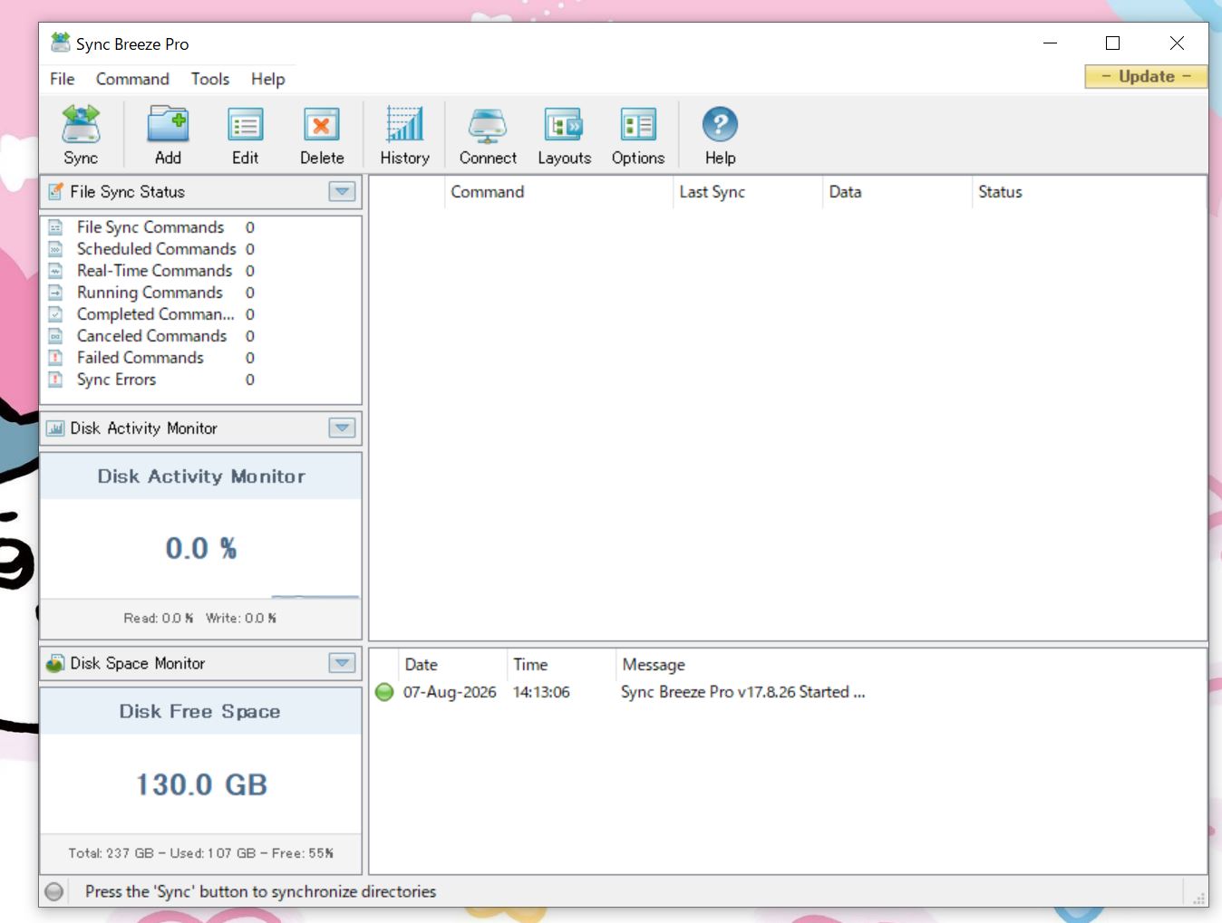Expand the File Sync Status dropdown
Viewport: 1222px width, 923px height.
(x=342, y=192)
